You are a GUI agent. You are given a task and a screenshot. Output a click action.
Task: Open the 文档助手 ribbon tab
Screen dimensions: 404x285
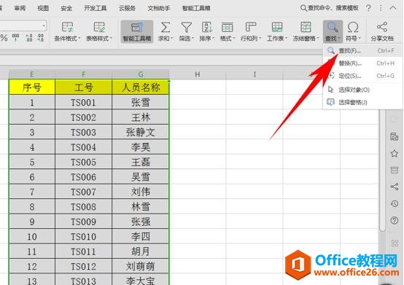[x=159, y=8]
